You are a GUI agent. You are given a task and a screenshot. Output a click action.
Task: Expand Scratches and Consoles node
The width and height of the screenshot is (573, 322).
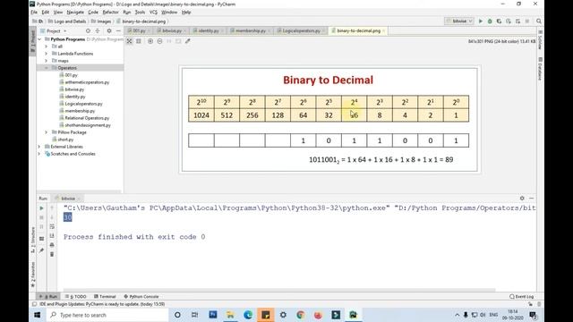coord(39,154)
